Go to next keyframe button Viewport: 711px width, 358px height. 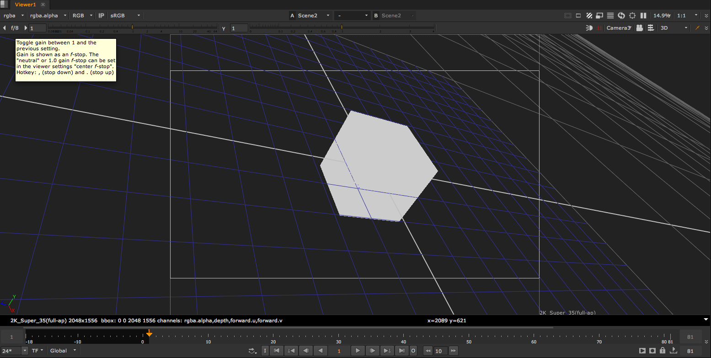387,351
